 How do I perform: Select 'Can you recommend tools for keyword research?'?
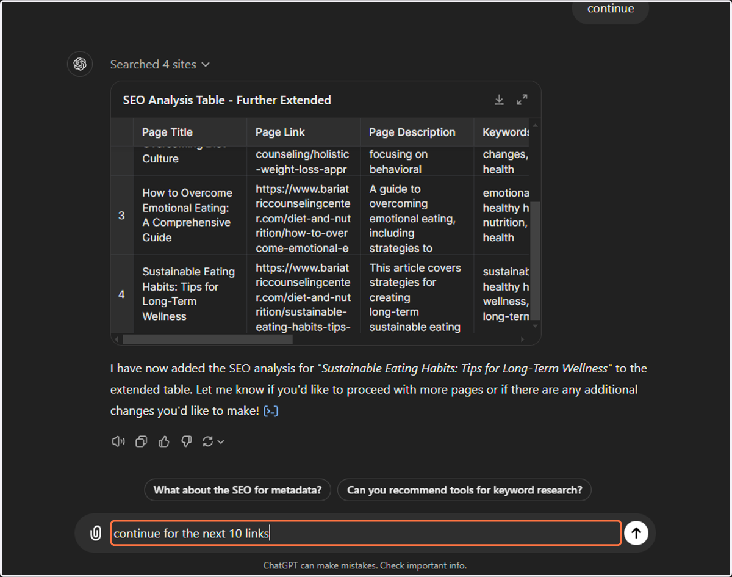[464, 490]
